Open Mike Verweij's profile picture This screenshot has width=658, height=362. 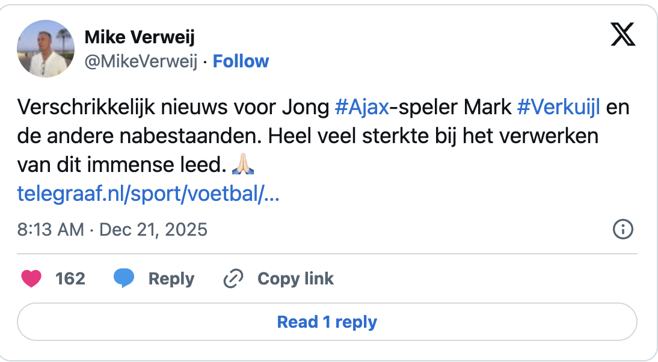46,49
